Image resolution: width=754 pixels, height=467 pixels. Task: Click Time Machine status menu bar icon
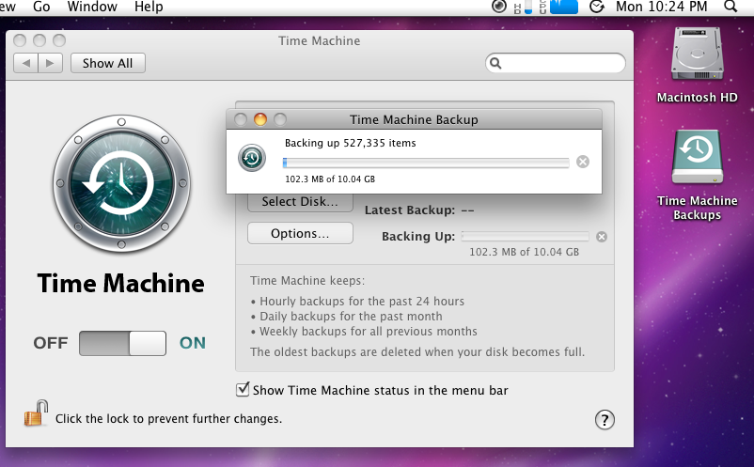[597, 7]
